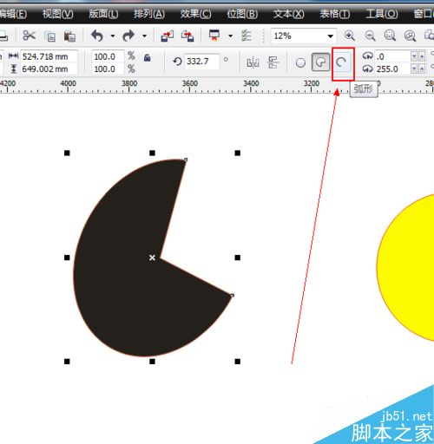Open the 视图(V) menu
Image resolution: width=434 pixels, height=444 pixels.
point(58,14)
